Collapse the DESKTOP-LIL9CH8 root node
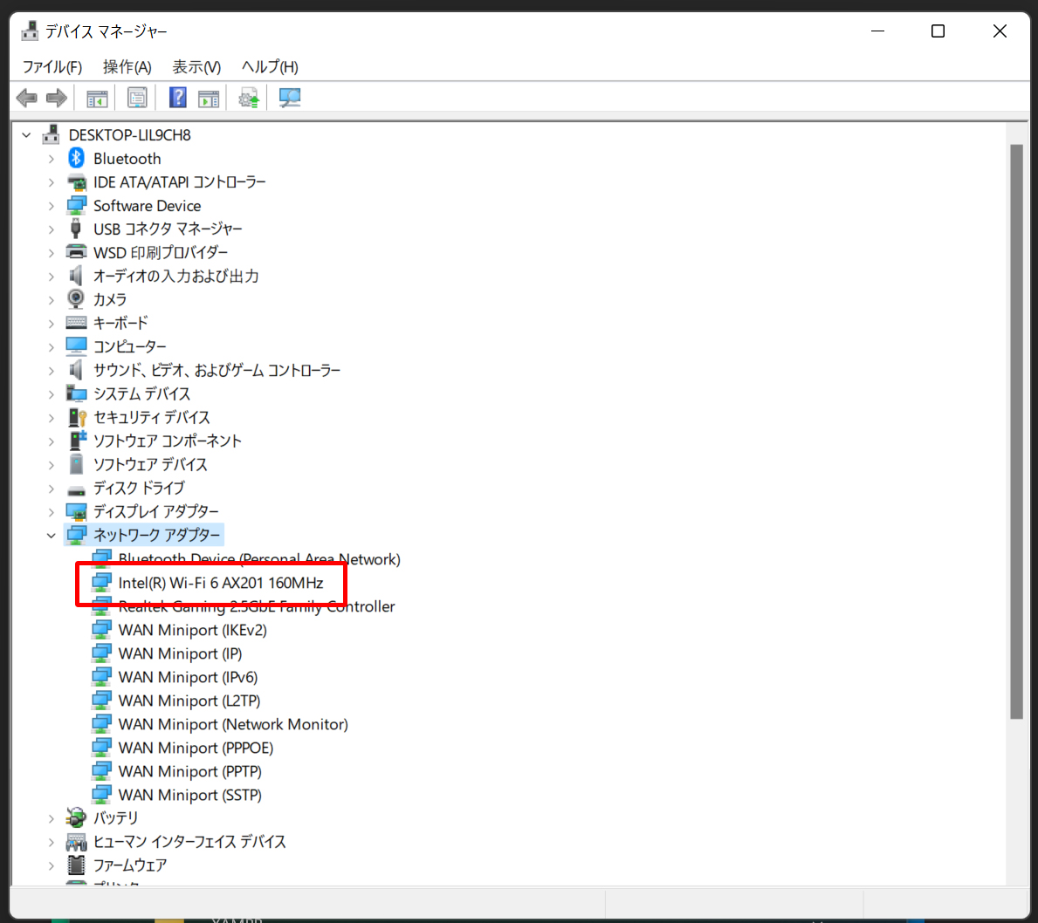 26,135
